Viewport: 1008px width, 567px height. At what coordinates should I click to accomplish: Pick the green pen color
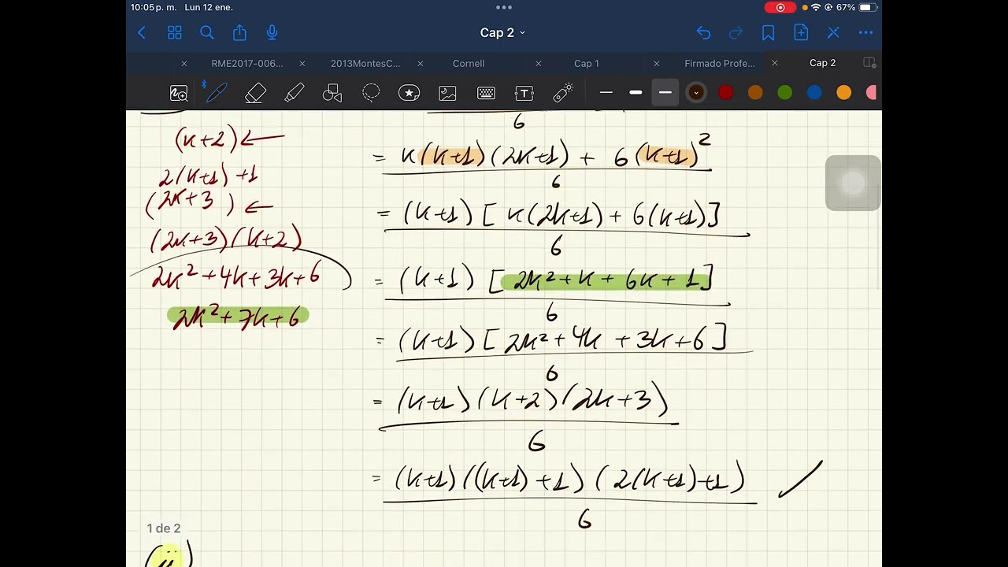[x=785, y=93]
